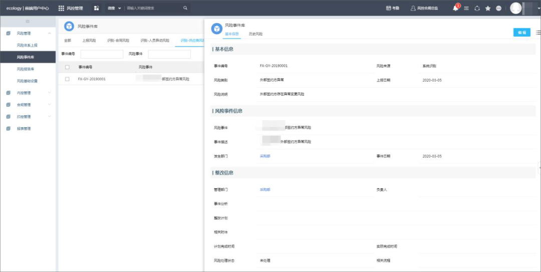Open the list menu icon beside 编辑
This screenshot has width=541, height=272.
(538, 33)
